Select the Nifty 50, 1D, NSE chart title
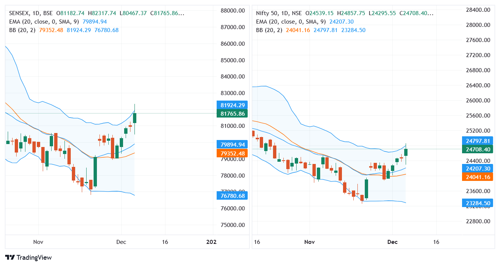Viewport: 500px width, 266px height. pyautogui.click(x=279, y=13)
